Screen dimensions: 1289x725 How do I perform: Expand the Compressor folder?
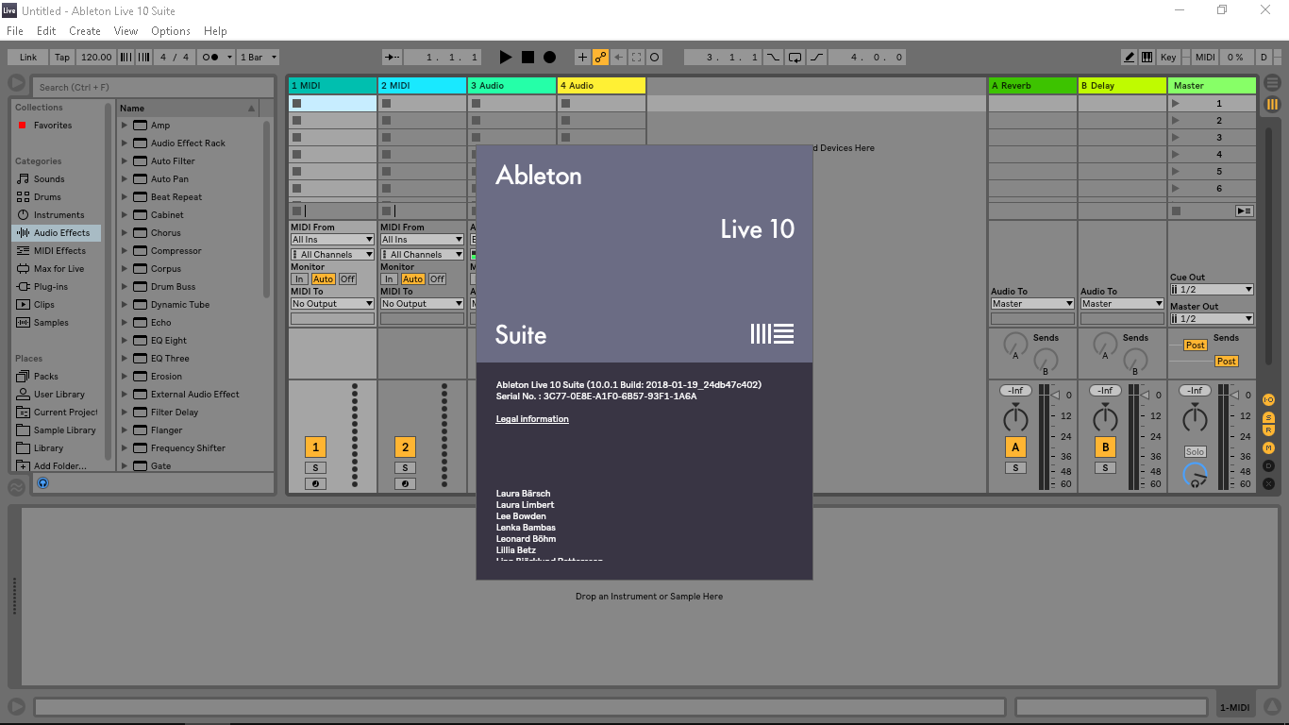coord(124,251)
